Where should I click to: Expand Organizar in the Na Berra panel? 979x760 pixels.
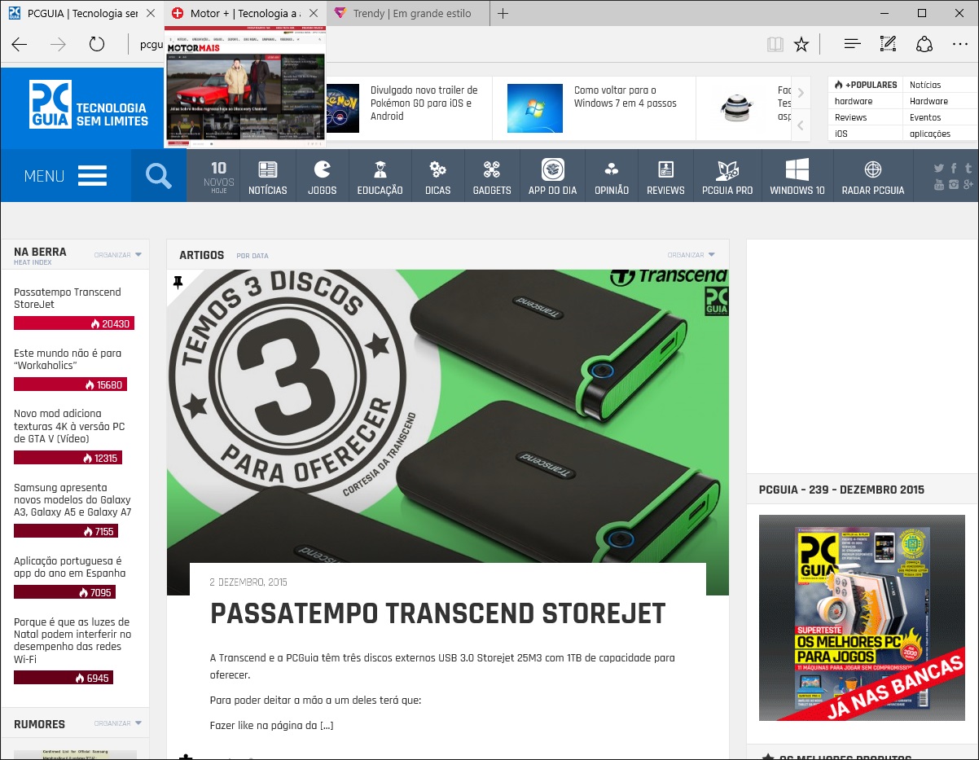(x=118, y=255)
